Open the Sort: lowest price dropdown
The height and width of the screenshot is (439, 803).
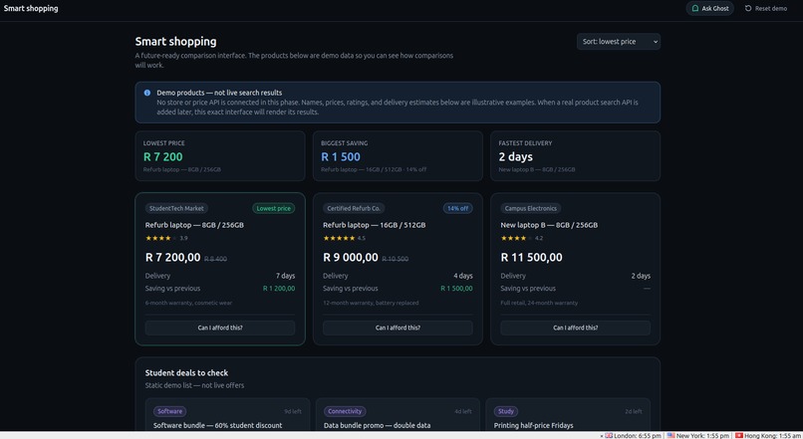click(618, 42)
